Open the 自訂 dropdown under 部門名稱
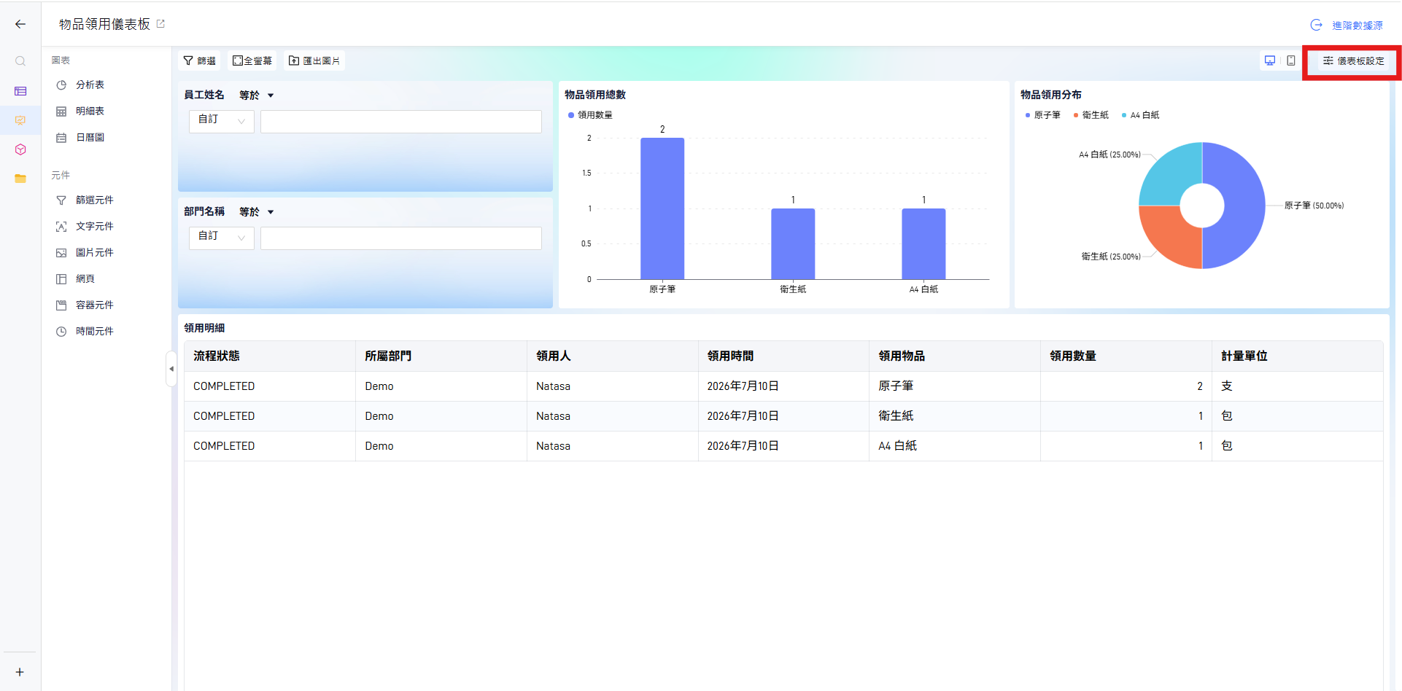The height and width of the screenshot is (691, 1402). tap(222, 238)
